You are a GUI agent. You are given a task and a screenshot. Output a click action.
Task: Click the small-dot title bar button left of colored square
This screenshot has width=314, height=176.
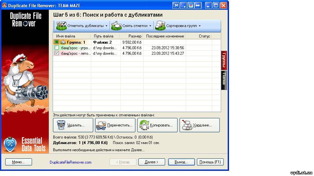pyautogui.click(x=183, y=6)
